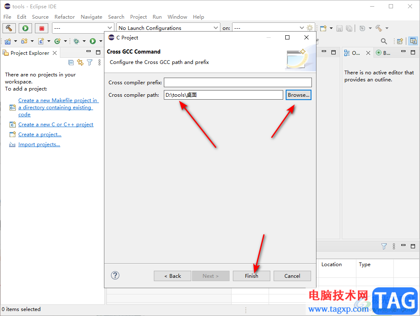Image resolution: width=420 pixels, height=316 pixels.
Task: Click the Back button
Action: [173, 276]
